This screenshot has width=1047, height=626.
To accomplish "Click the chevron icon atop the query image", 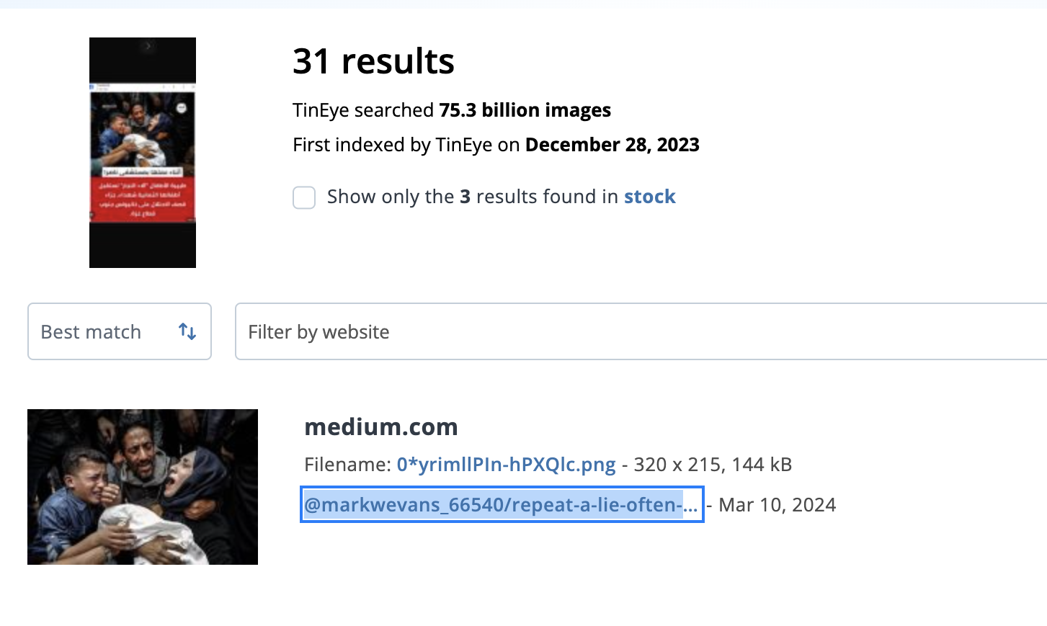I will point(148,46).
